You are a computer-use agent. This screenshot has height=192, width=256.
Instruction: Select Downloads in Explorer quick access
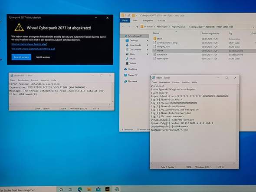point(135,45)
